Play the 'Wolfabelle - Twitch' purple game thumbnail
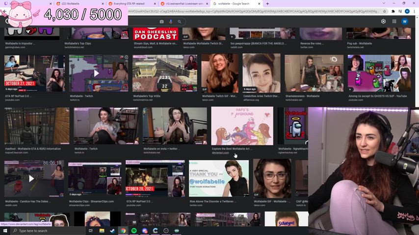The image size is (419, 235). [x=99, y=73]
